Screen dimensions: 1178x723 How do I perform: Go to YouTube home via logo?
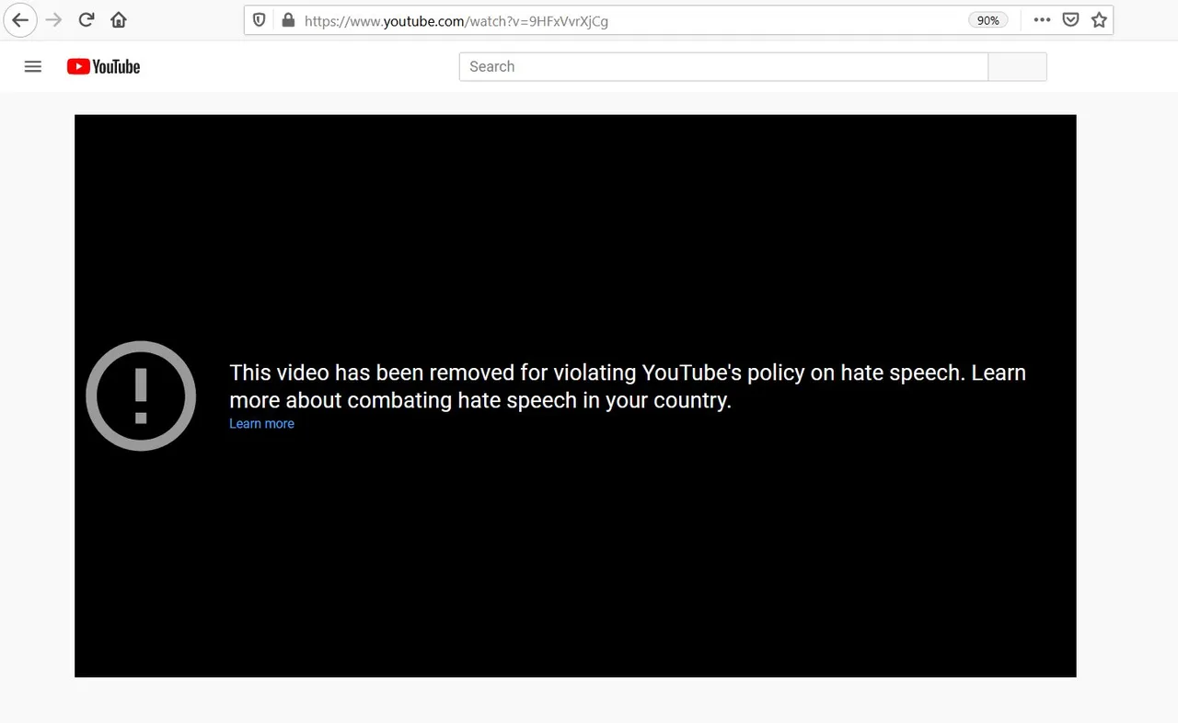pyautogui.click(x=103, y=66)
